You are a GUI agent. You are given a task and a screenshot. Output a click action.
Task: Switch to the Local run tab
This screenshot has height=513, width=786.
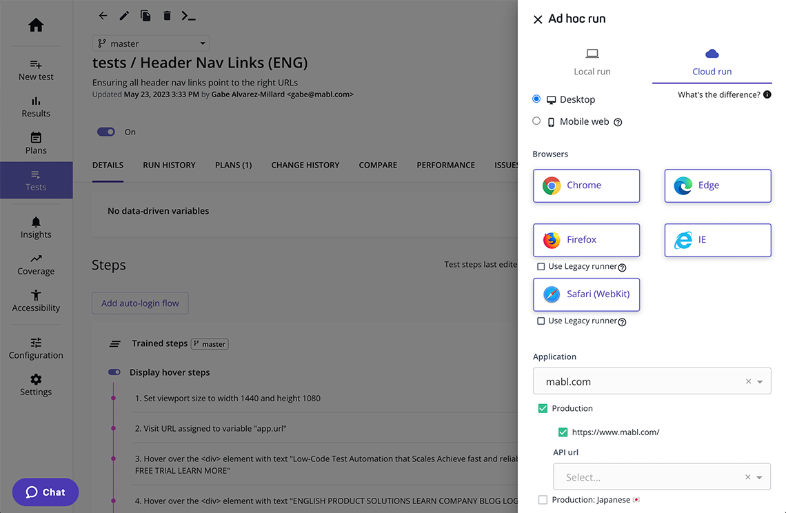click(x=592, y=62)
